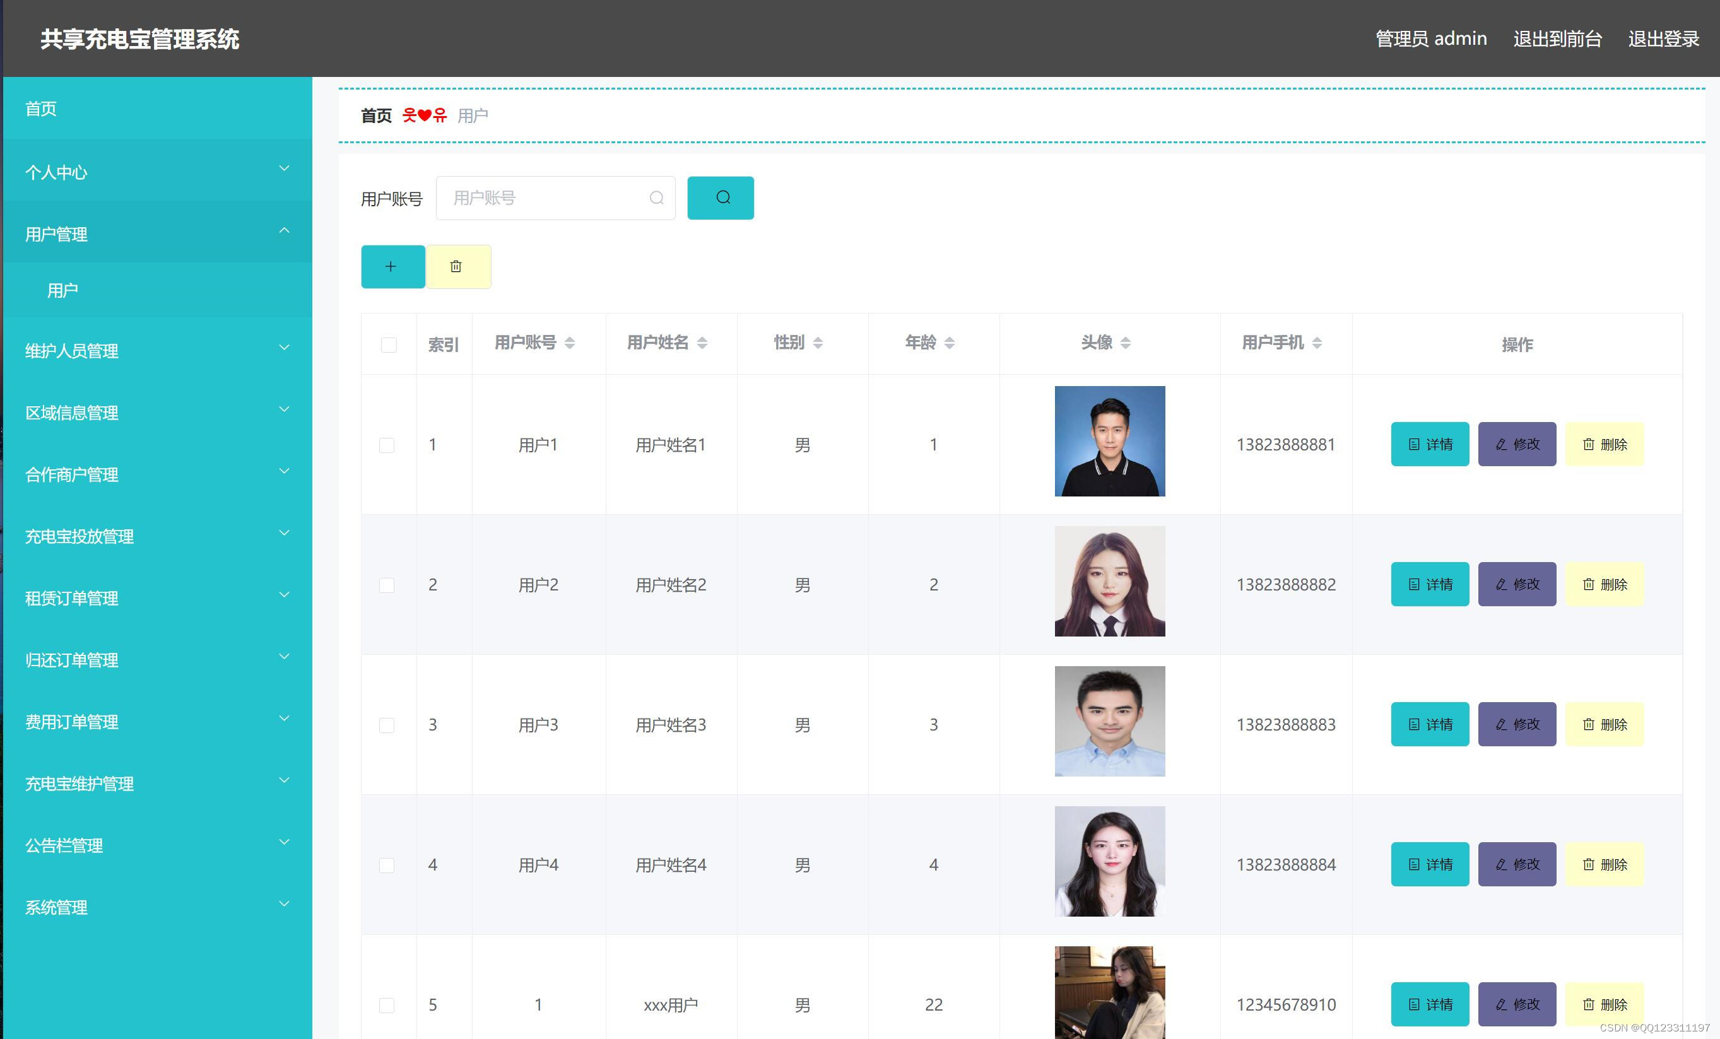The height and width of the screenshot is (1039, 1720).
Task: Expand 公告栏管理 sidebar menu
Action: [158, 844]
